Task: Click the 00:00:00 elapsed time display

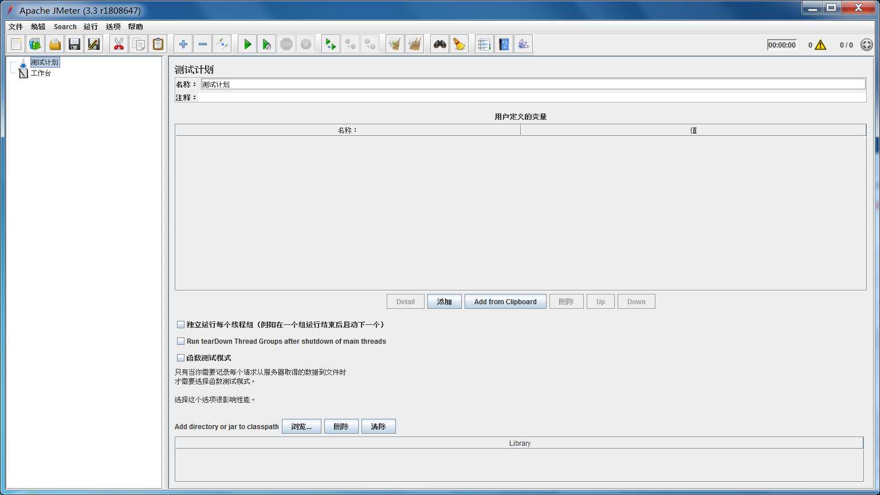Action: (782, 45)
